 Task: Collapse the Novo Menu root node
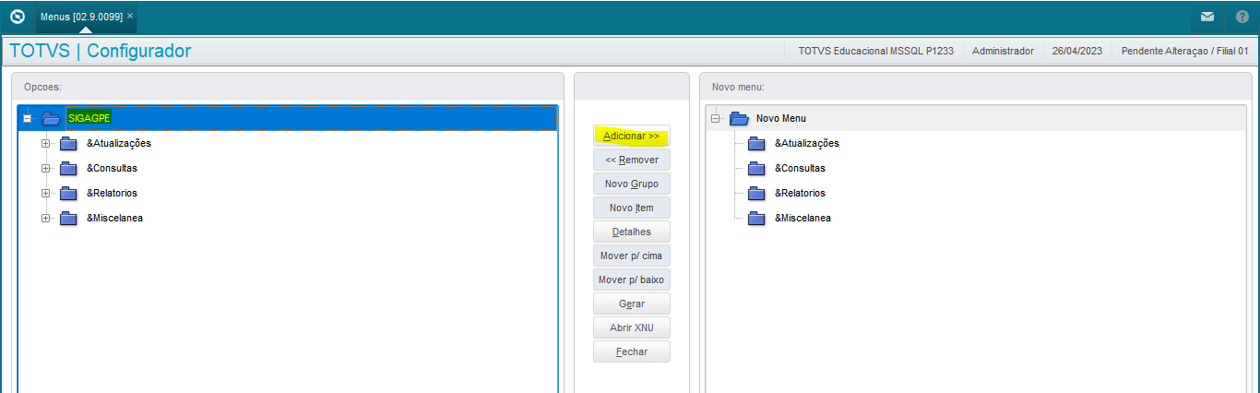point(715,118)
